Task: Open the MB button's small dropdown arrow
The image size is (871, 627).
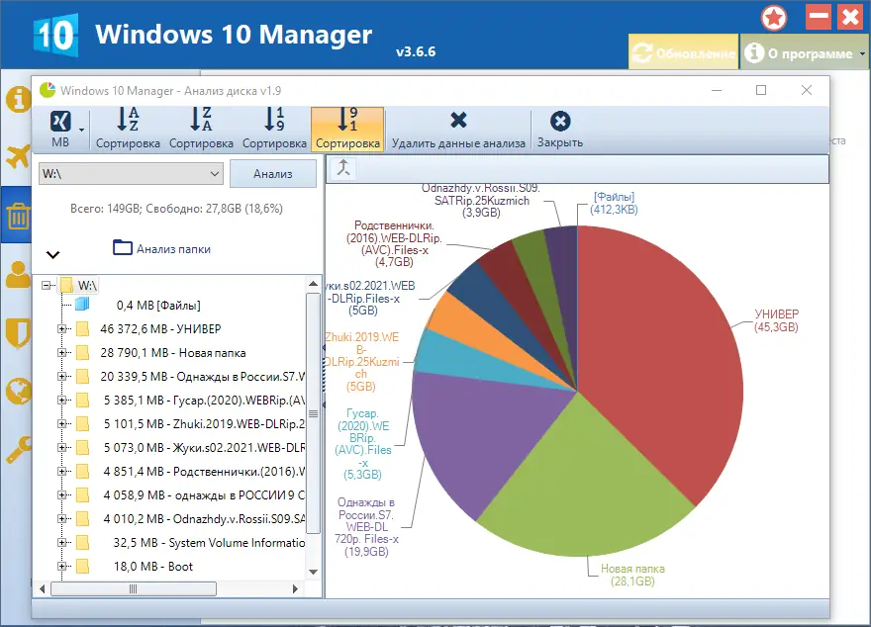Action: tap(82, 130)
